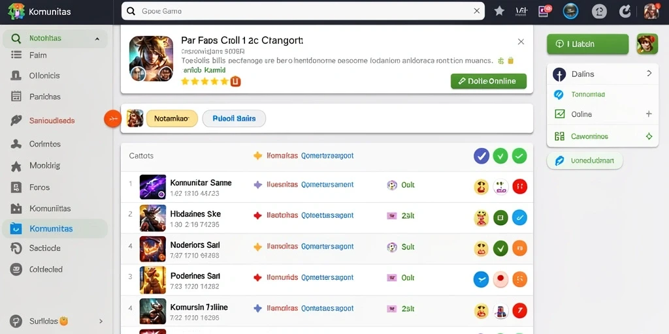Click the small avatar beside Notamkao tab
The image size is (669, 334).
(135, 119)
